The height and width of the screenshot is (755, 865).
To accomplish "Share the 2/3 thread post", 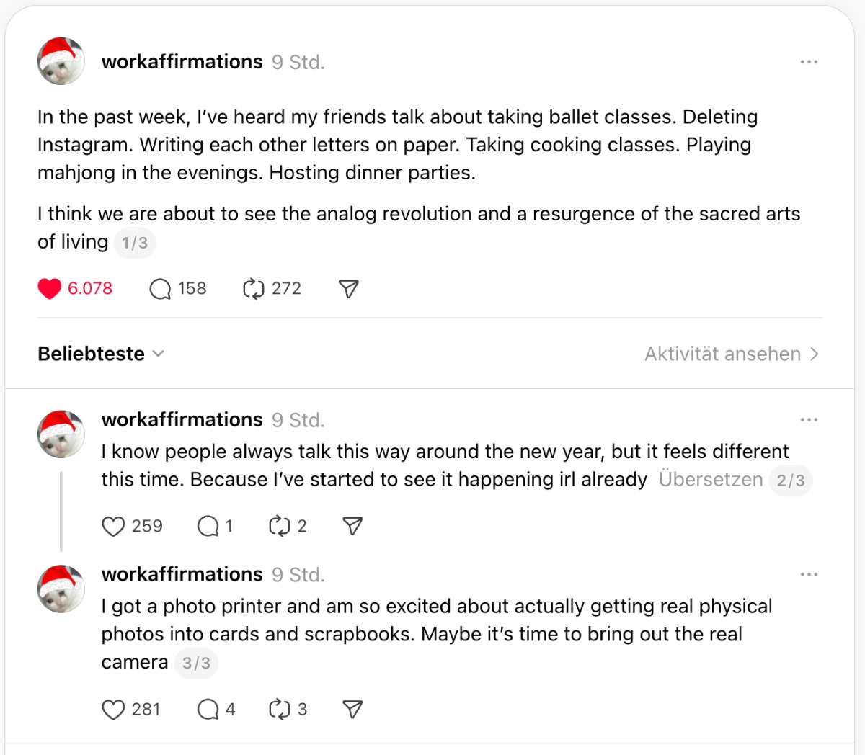I will 352,527.
